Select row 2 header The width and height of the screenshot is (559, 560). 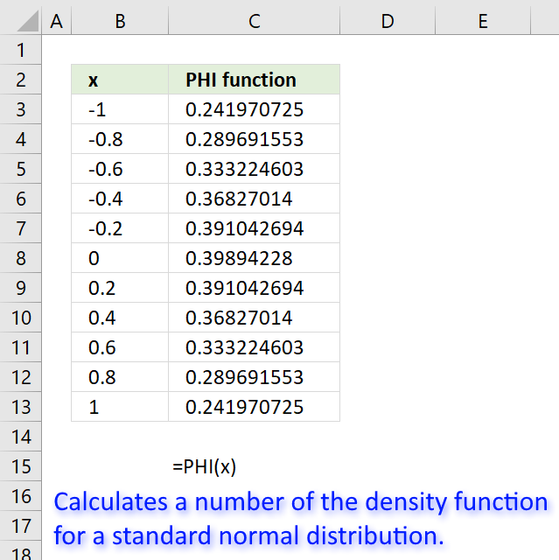(21, 80)
